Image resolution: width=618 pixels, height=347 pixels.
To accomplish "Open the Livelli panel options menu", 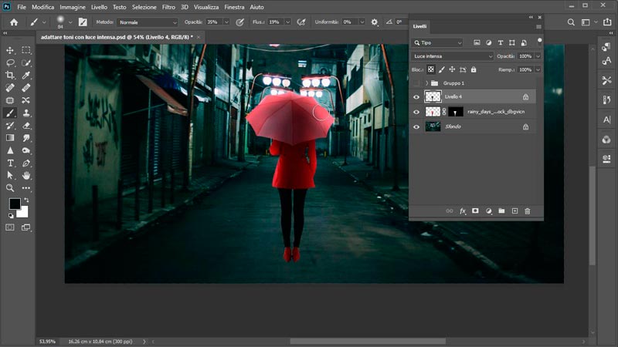I will (x=538, y=27).
